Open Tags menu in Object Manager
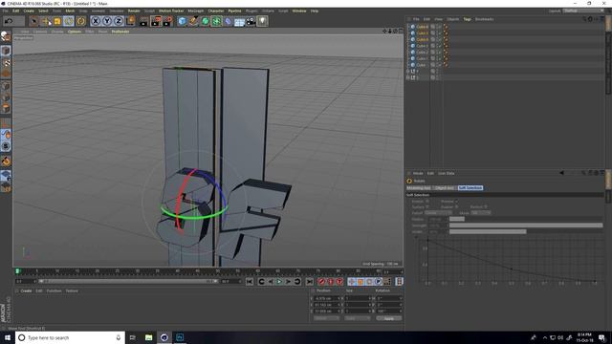612x344 pixels. 467,19
